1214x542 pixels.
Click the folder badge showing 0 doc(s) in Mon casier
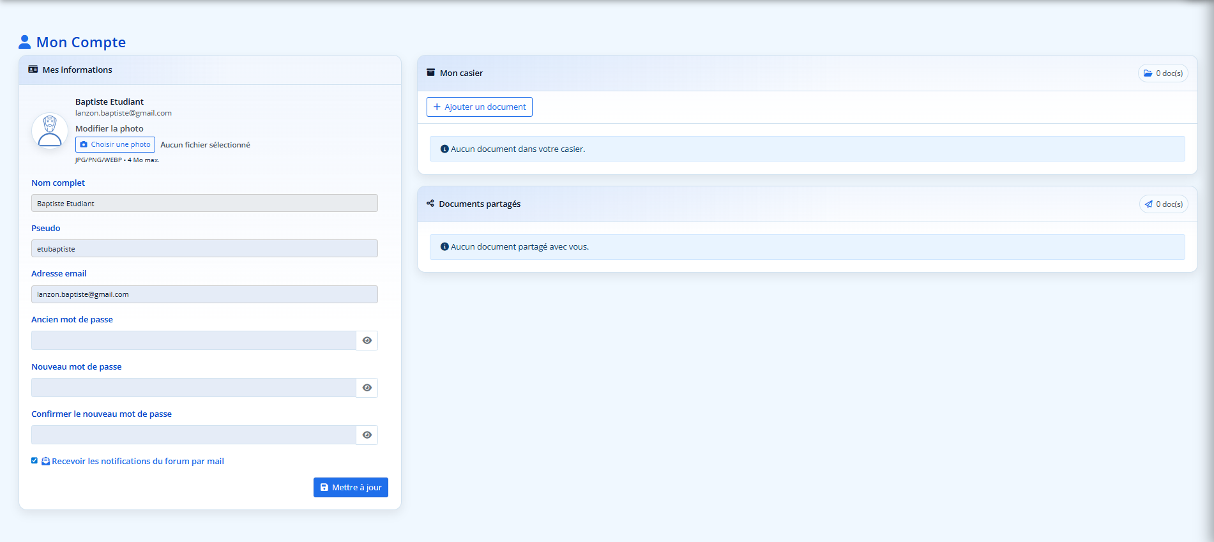(x=1163, y=73)
